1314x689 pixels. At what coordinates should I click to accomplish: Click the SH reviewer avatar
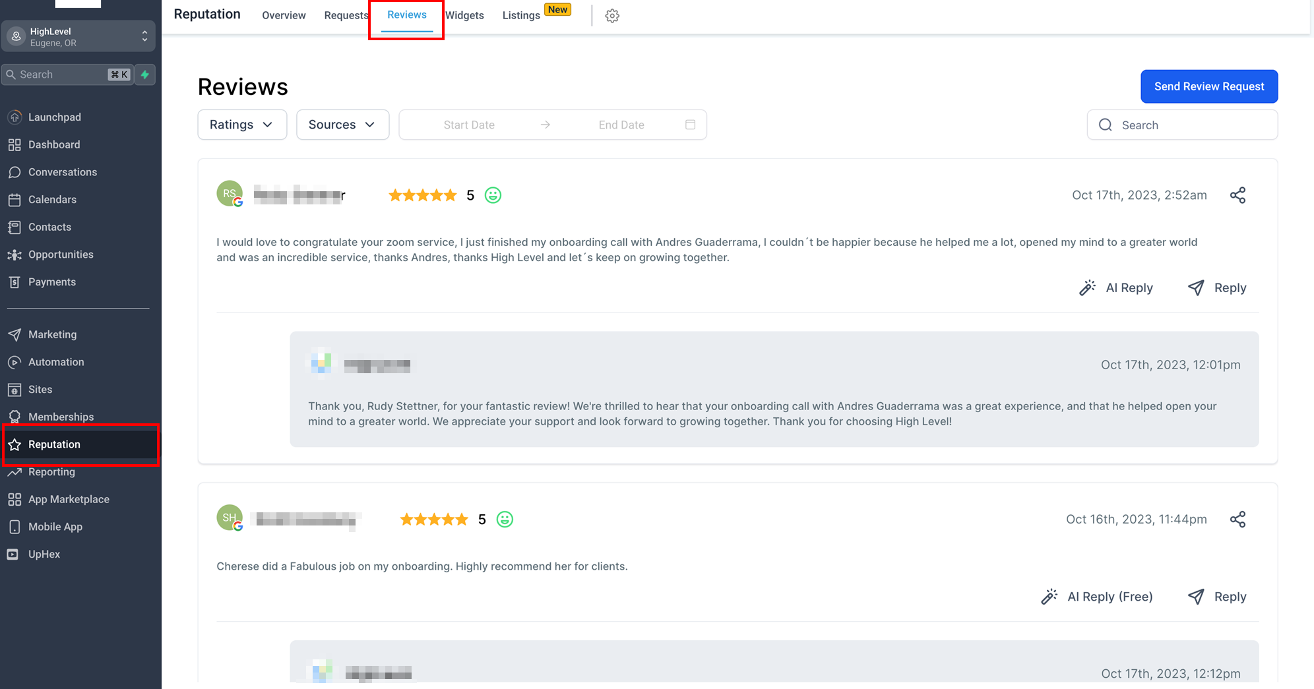(230, 518)
